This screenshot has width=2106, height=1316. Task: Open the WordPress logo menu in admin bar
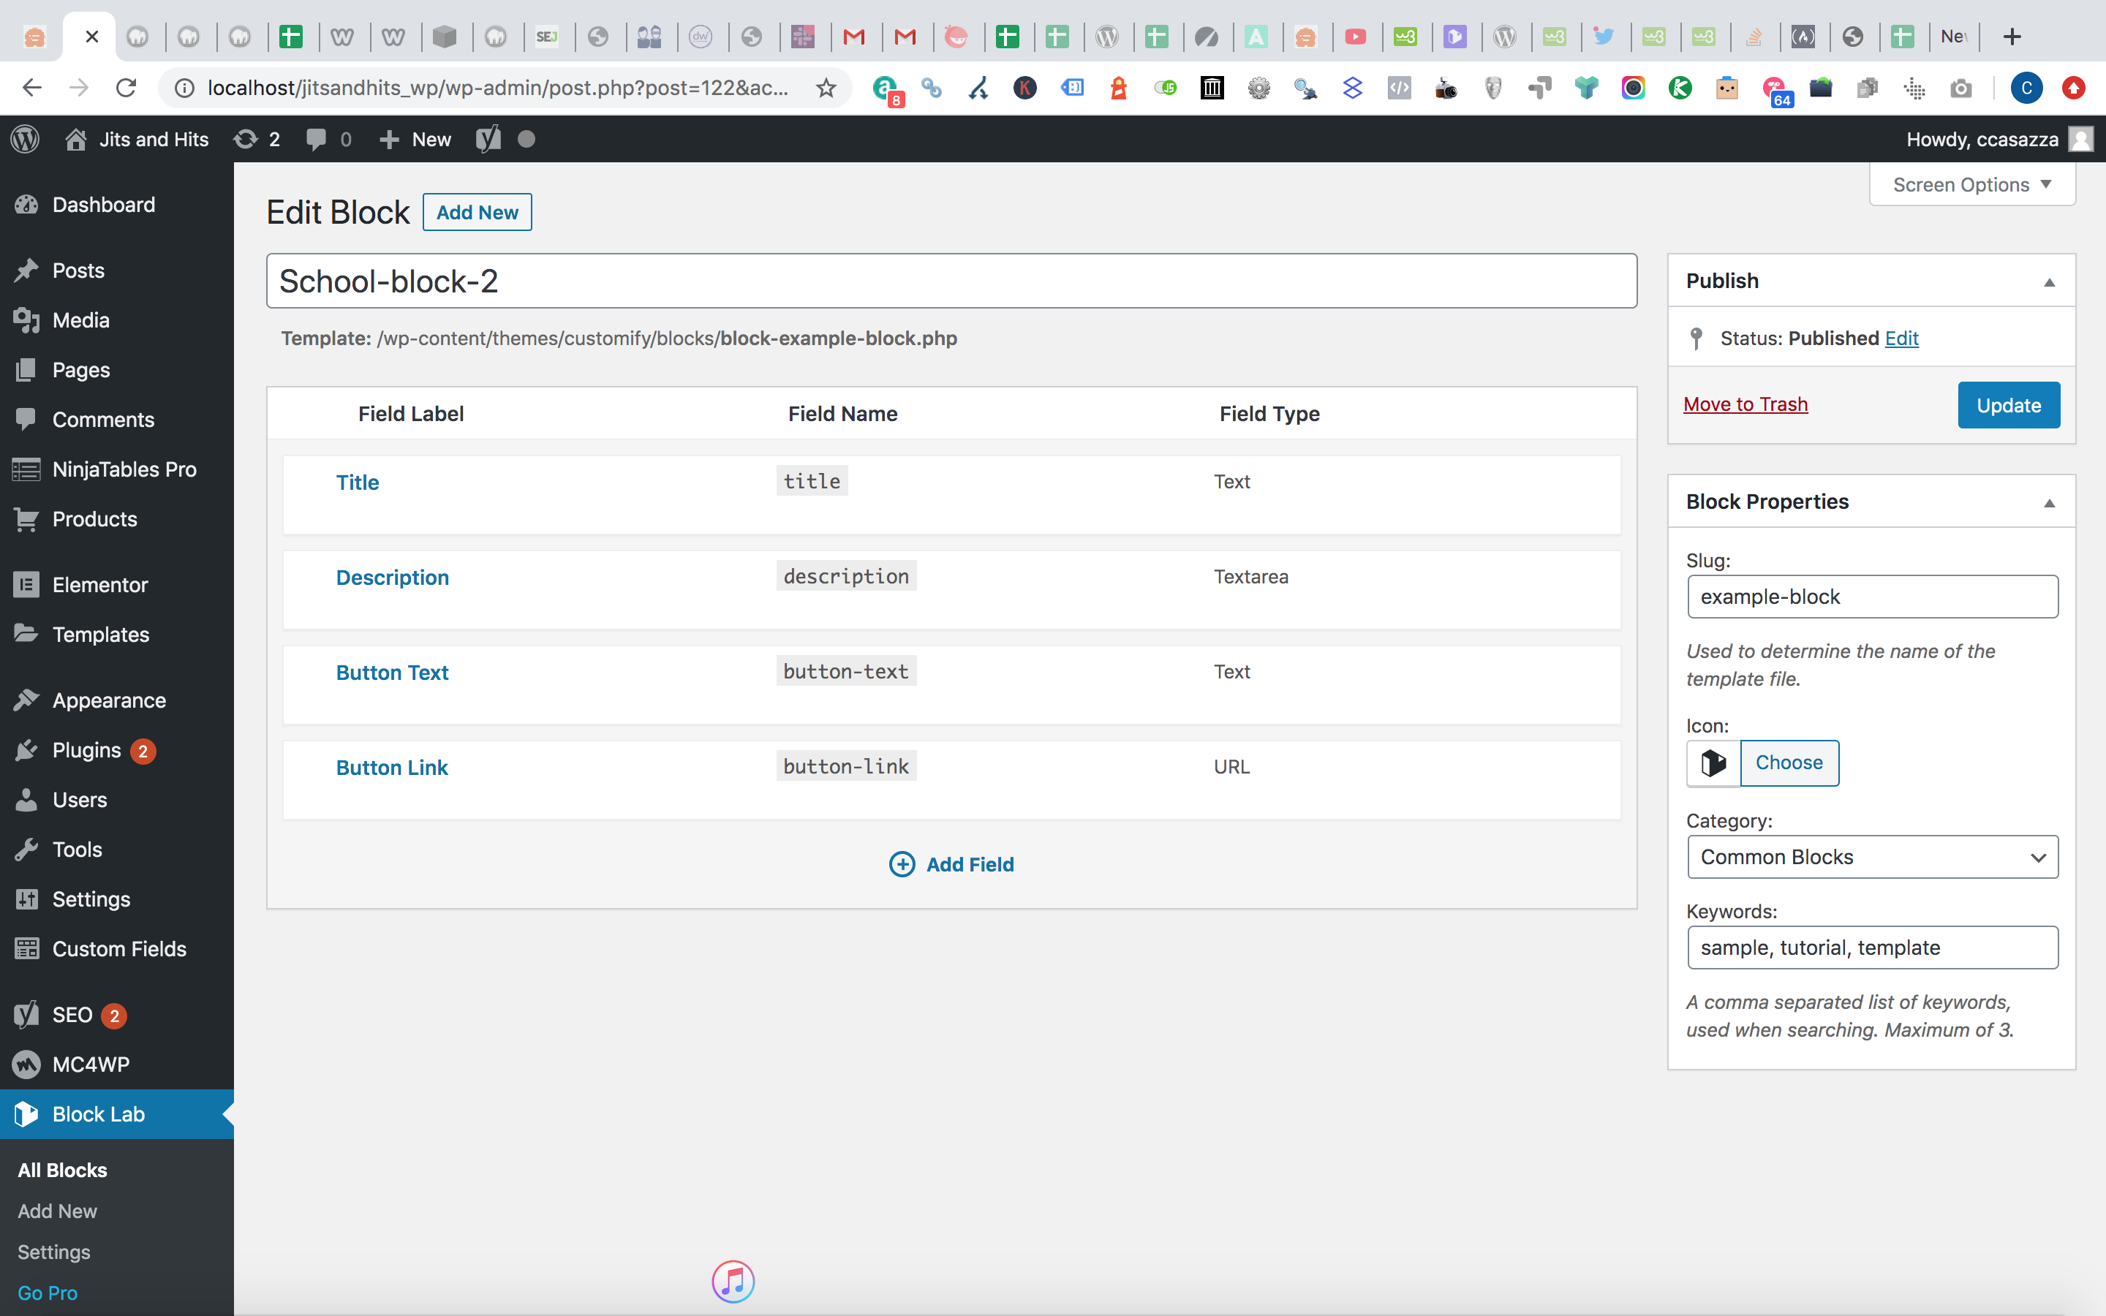click(x=24, y=138)
